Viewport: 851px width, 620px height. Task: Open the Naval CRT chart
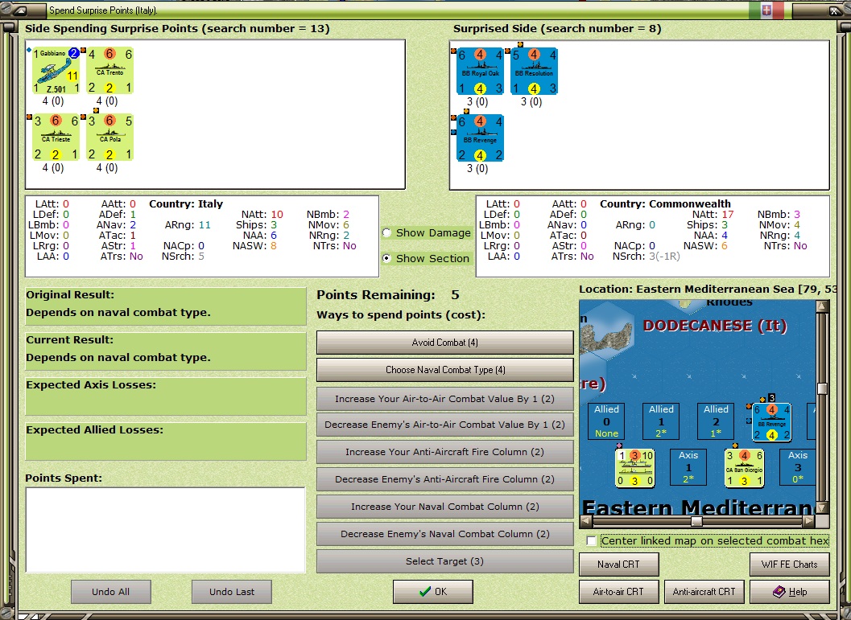point(618,565)
